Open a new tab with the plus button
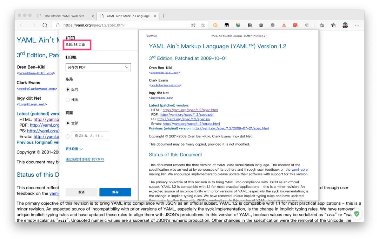The width and height of the screenshot is (379, 241). (164, 16)
